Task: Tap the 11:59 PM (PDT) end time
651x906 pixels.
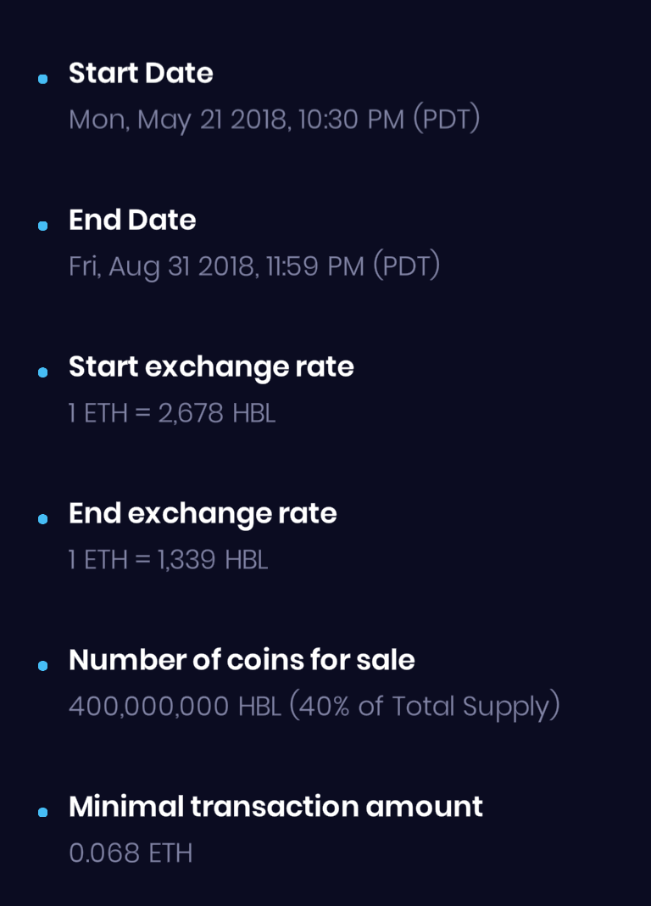Action: (353, 266)
